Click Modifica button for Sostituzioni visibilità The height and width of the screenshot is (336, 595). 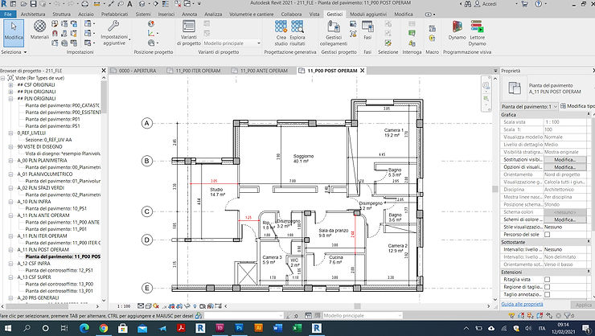click(x=564, y=160)
